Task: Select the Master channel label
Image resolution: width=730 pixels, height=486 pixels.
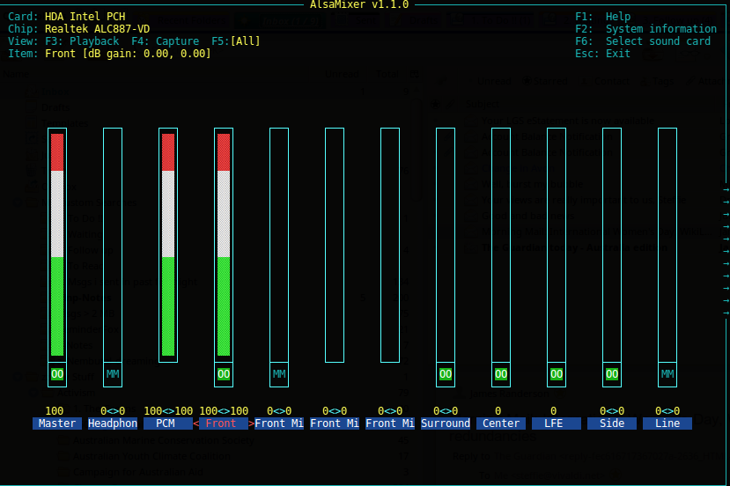Action: point(57,423)
